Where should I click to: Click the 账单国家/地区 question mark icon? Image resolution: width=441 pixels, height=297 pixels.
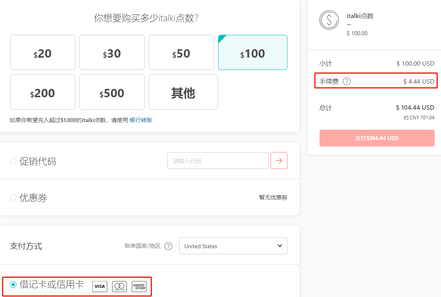[168, 246]
